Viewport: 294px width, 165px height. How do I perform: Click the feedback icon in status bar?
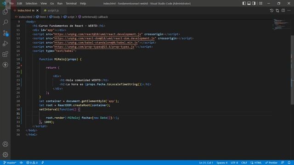tap(283, 163)
